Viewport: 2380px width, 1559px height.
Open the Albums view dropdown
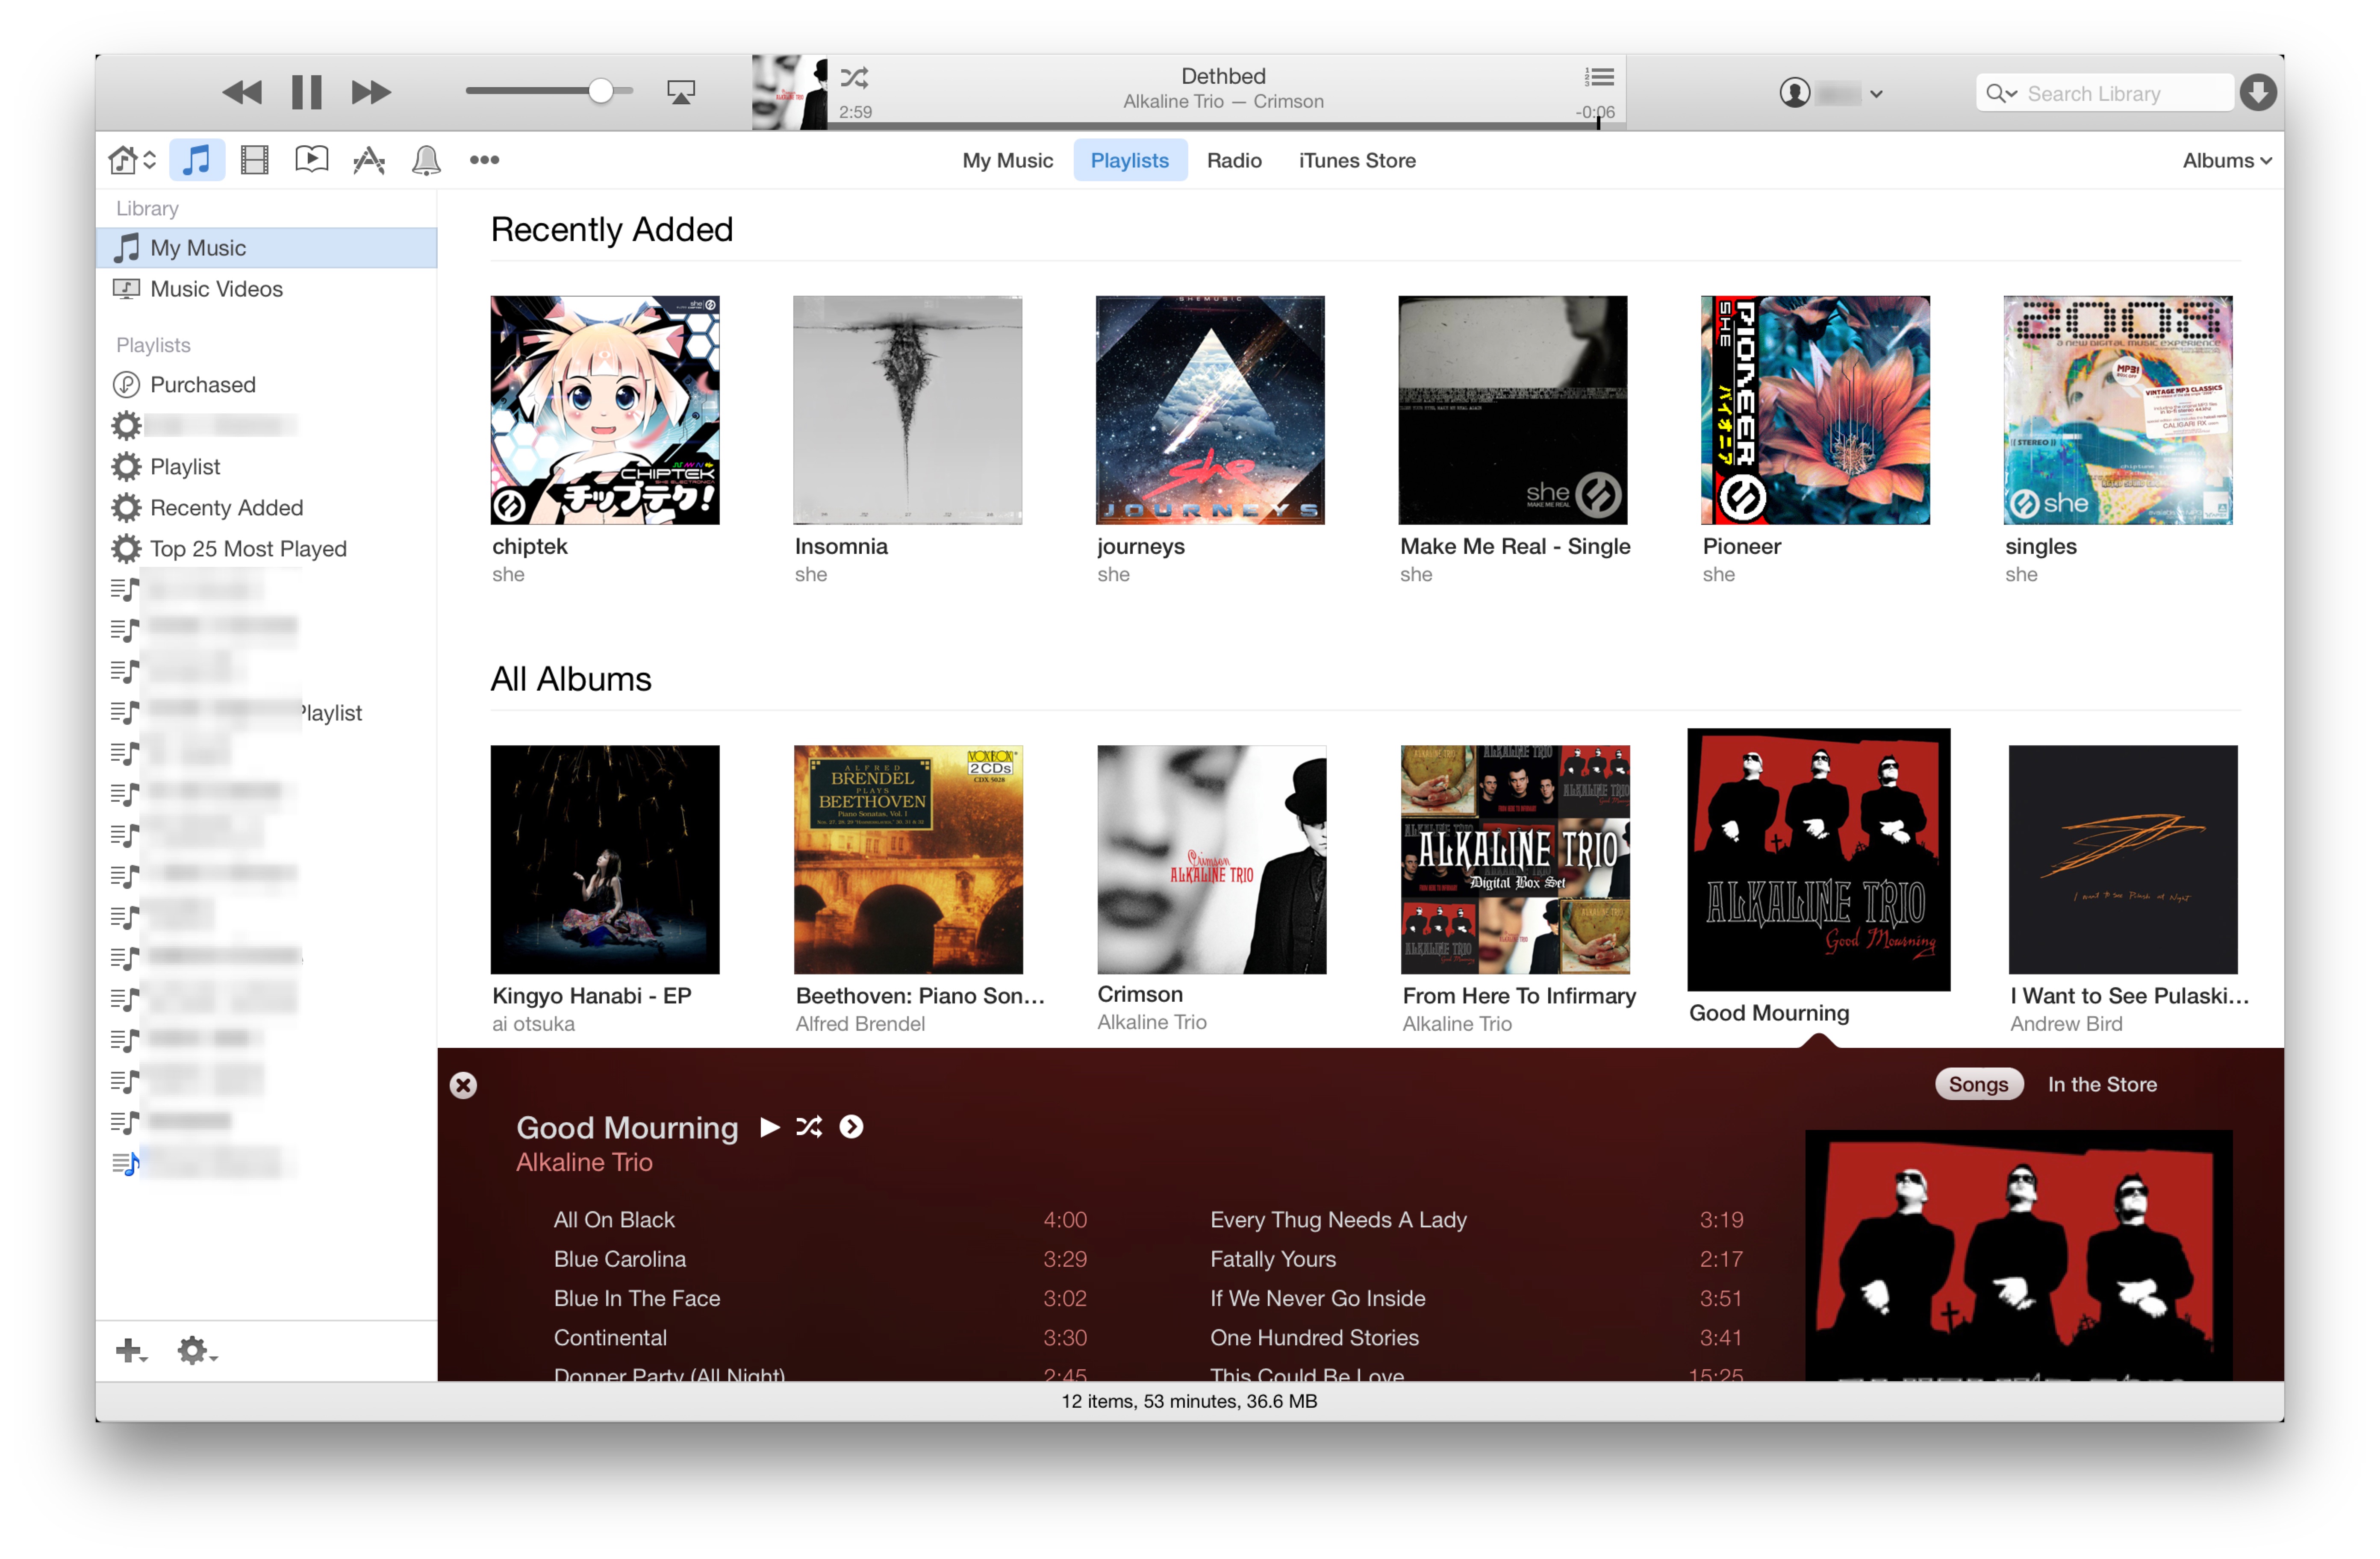click(x=2226, y=160)
